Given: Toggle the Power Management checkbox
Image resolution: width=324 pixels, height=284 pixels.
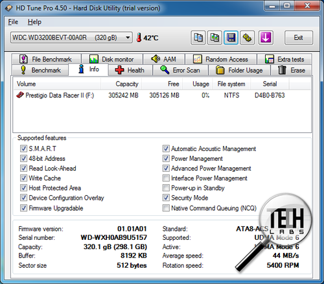Looking at the screenshot, I should 166,158.
